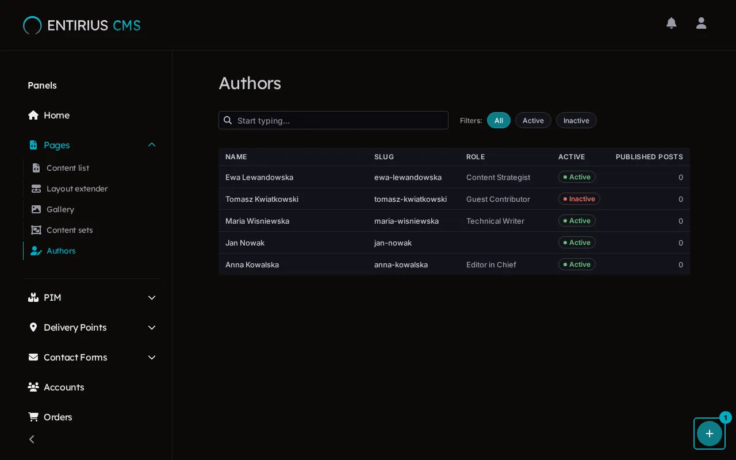Click the Content sets icon

pos(36,230)
